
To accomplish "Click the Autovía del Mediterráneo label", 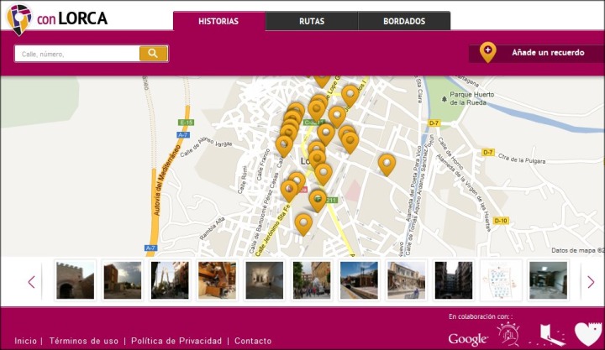I will tap(166, 180).
